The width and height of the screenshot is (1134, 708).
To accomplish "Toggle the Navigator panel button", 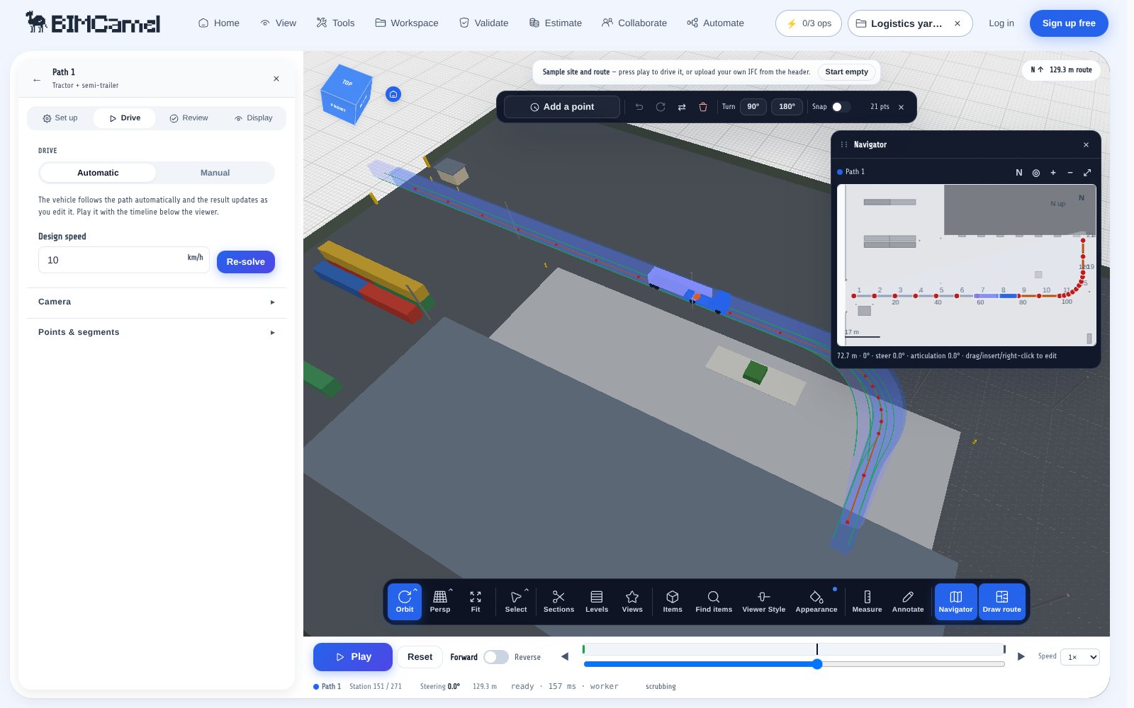I will [955, 602].
